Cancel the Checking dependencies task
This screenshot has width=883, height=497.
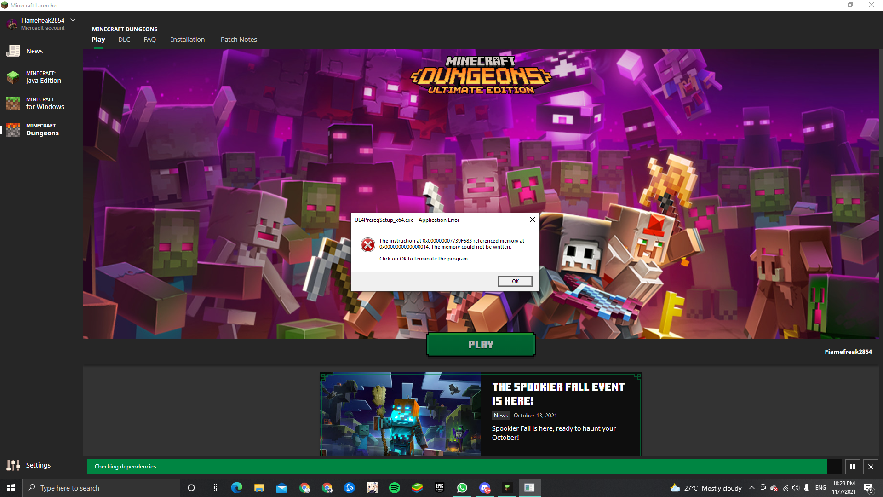[871, 467]
